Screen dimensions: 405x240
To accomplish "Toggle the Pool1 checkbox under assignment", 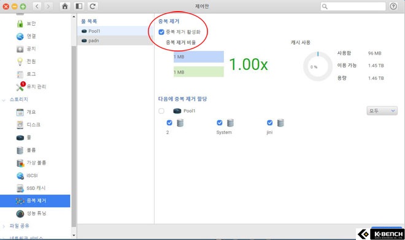I will click(161, 111).
